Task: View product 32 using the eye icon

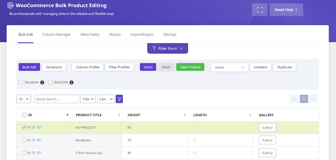Action: pos(39,153)
